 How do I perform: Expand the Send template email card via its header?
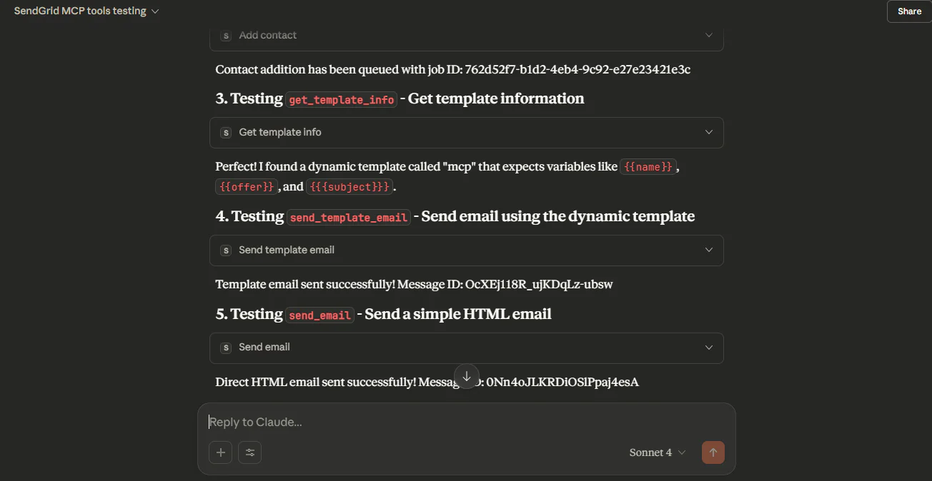(286, 250)
